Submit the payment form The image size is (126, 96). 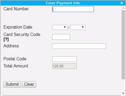point(12,84)
